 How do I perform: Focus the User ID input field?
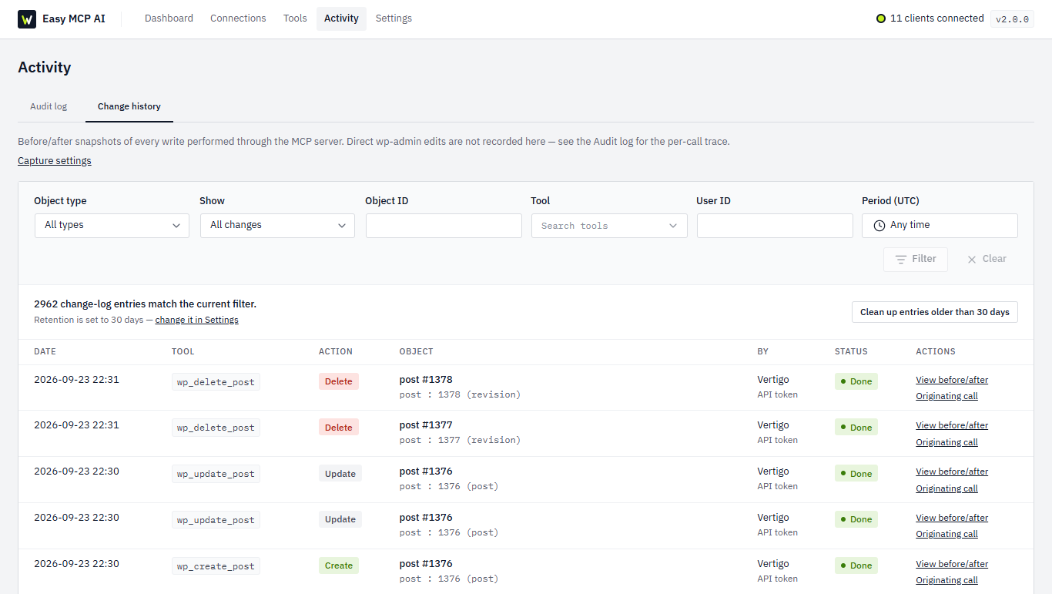775,226
